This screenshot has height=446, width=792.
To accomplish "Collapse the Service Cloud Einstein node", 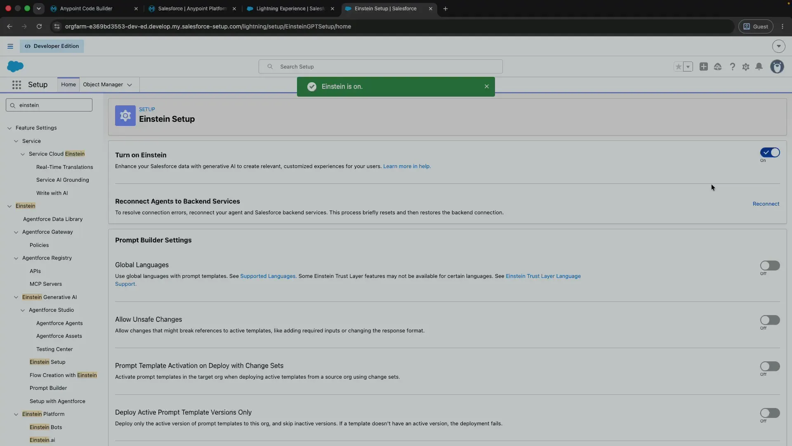I will 23,154.
